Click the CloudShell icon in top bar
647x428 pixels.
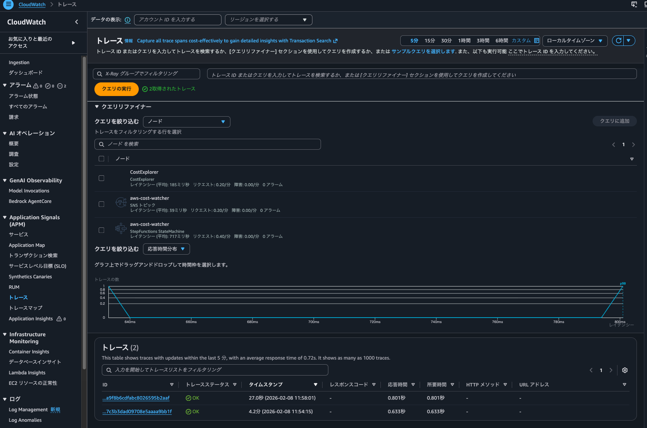tap(634, 5)
